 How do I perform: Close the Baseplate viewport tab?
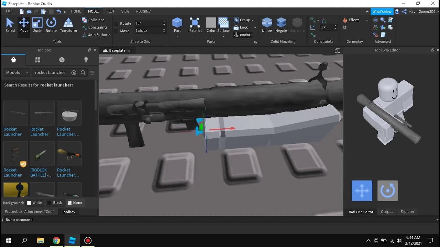(129, 50)
